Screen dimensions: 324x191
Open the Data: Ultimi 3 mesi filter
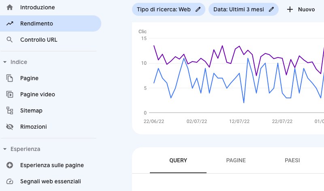click(x=238, y=9)
